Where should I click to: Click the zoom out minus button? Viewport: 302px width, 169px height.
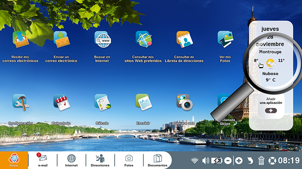point(228,161)
